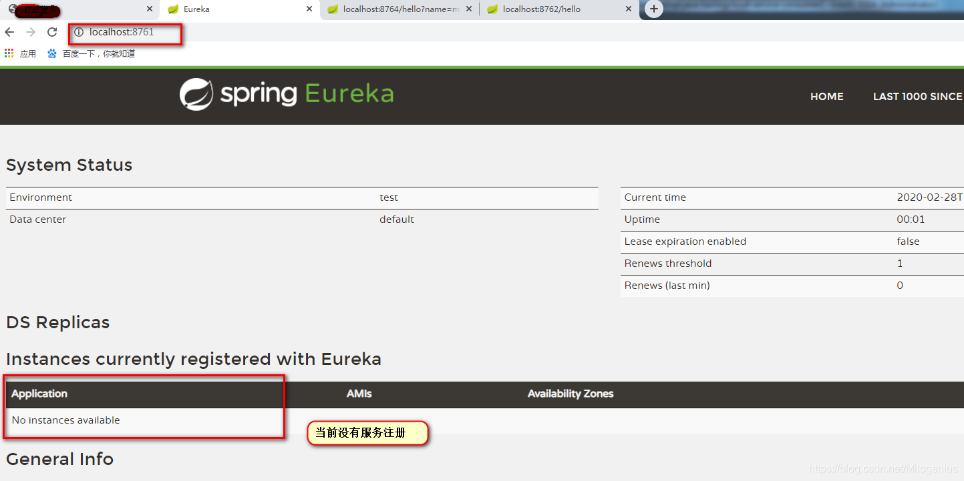The width and height of the screenshot is (964, 481).
Task: Click the browser forward arrow
Action: click(31, 32)
